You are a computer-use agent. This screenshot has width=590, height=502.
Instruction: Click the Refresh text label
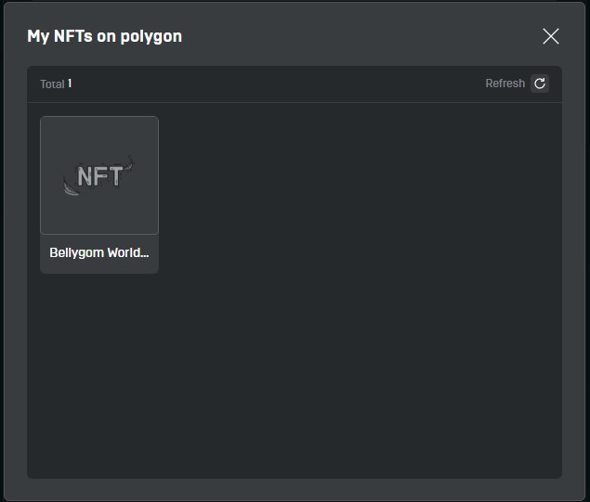[505, 84]
